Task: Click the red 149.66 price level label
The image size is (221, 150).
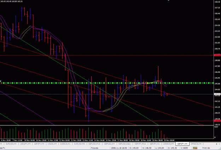Action: click(x=217, y=55)
